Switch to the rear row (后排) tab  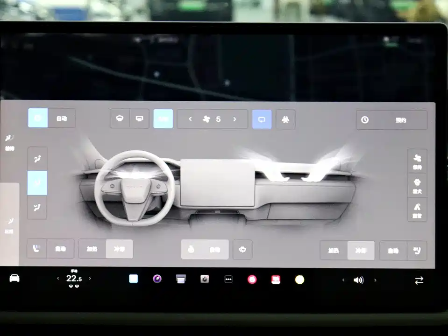(9, 225)
